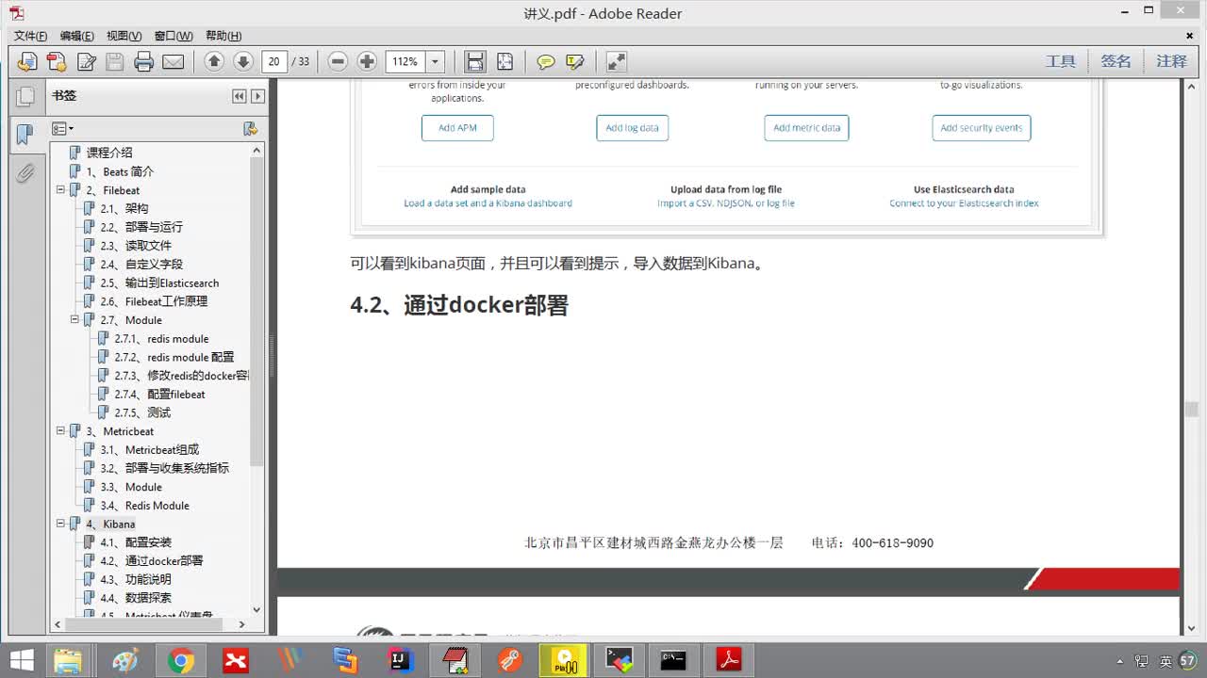Open the 帮助(H) menu

click(x=223, y=36)
